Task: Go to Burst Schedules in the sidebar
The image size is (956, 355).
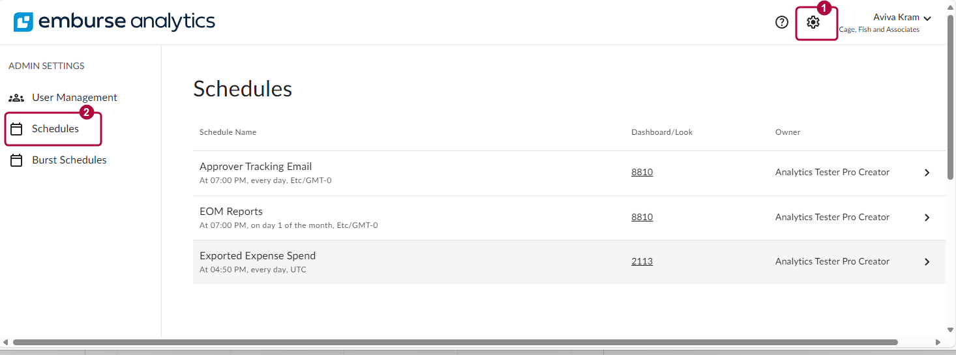Action: click(69, 160)
